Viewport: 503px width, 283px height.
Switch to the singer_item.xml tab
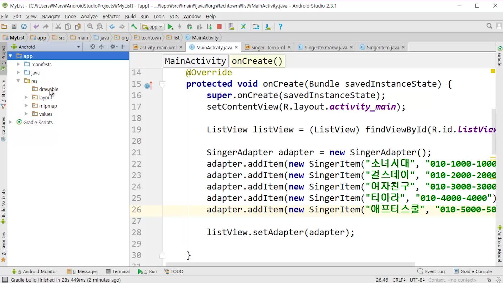pos(268,47)
